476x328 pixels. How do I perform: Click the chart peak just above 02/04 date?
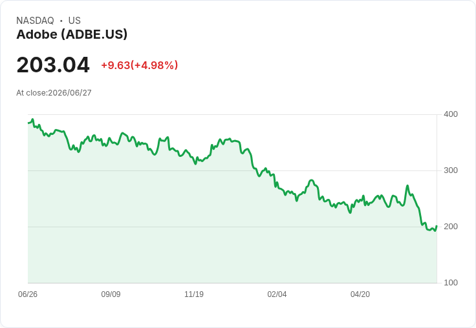coord(266,169)
